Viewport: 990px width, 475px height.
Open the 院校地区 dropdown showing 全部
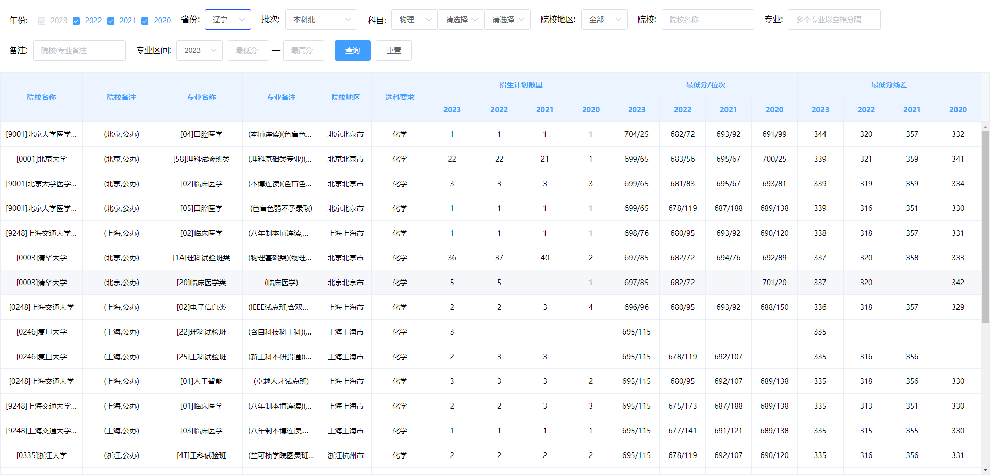[x=603, y=19]
